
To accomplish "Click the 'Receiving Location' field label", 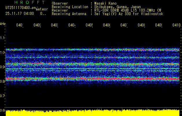I will point(70,7).
